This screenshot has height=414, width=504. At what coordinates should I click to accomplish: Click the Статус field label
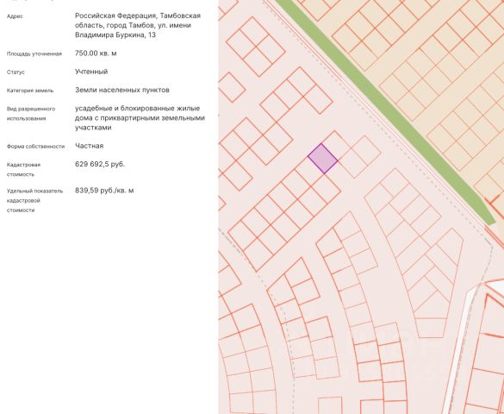click(16, 72)
